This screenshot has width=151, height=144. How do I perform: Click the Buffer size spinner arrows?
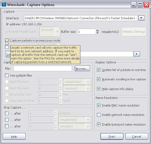click(98, 32)
